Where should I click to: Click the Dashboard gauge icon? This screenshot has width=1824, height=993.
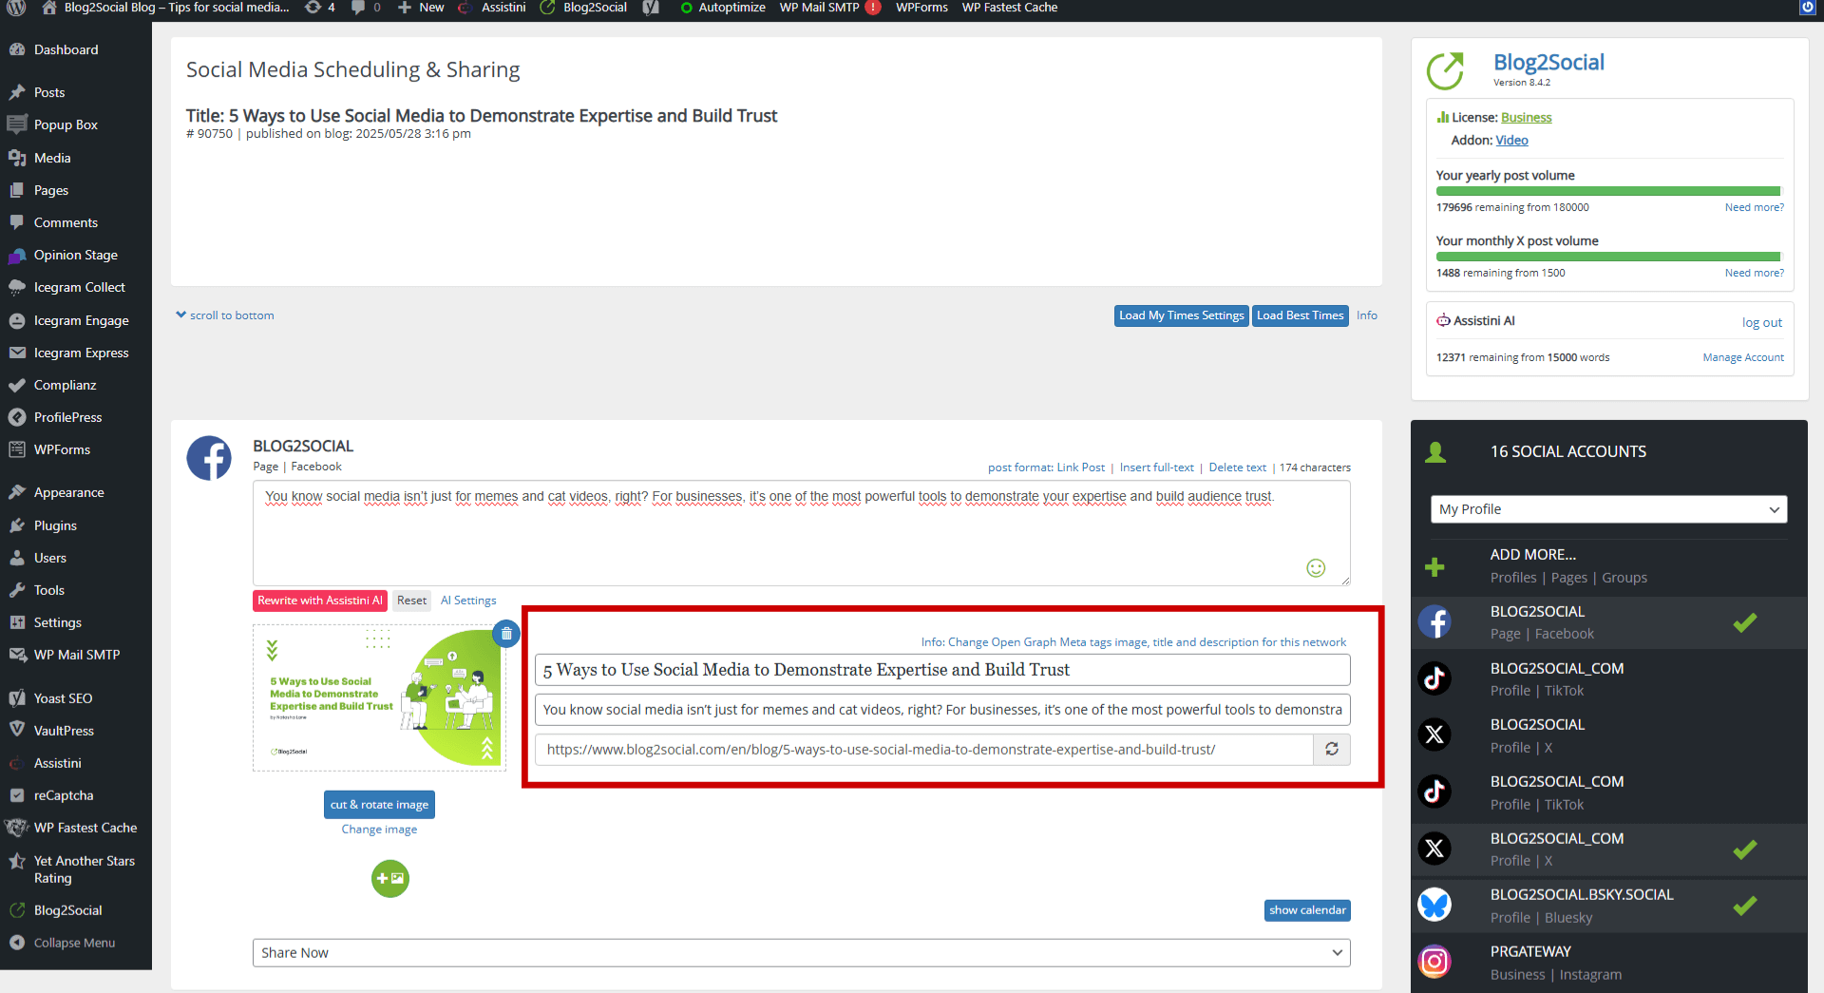tap(17, 49)
